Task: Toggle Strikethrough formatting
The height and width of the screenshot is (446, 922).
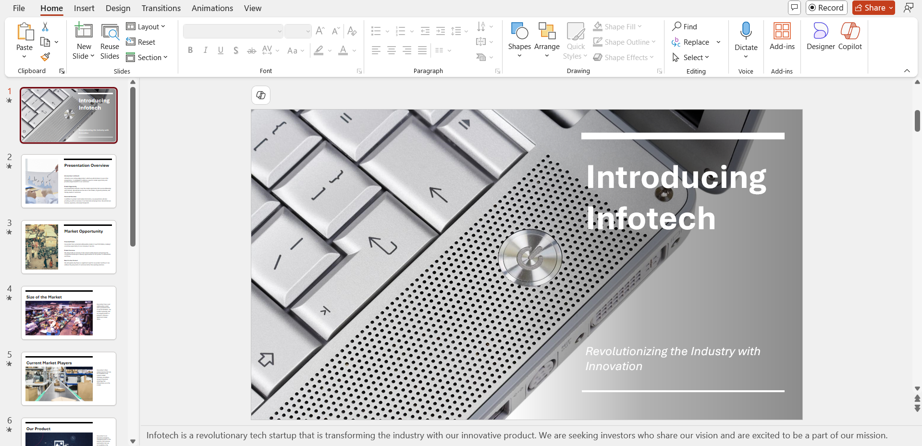Action: coord(251,50)
